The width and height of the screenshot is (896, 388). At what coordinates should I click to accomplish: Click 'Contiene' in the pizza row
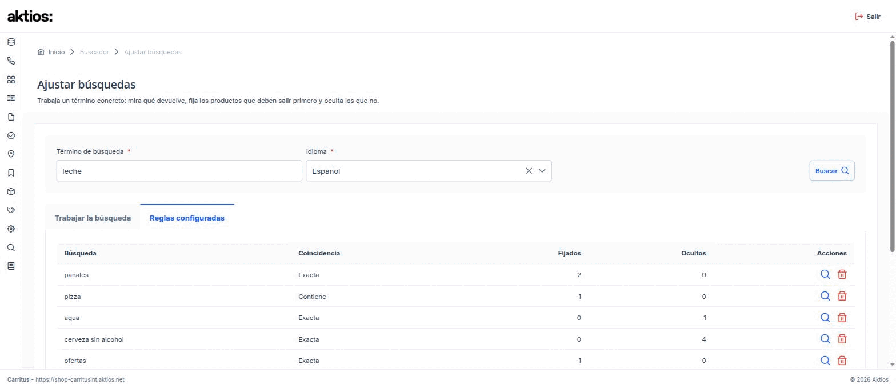point(312,297)
